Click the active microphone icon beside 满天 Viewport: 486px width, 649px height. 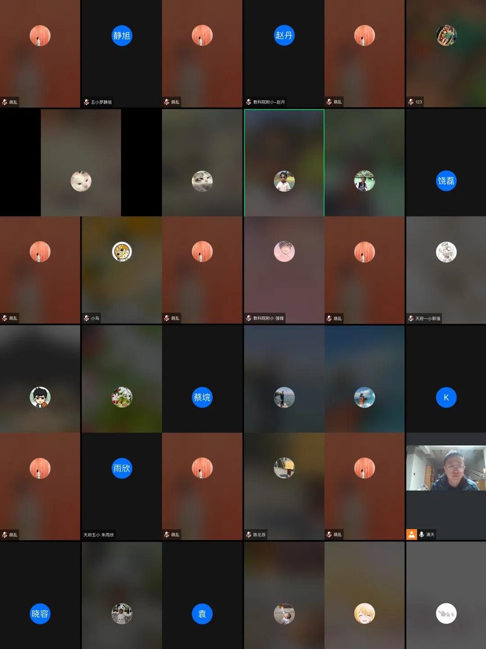(x=422, y=535)
